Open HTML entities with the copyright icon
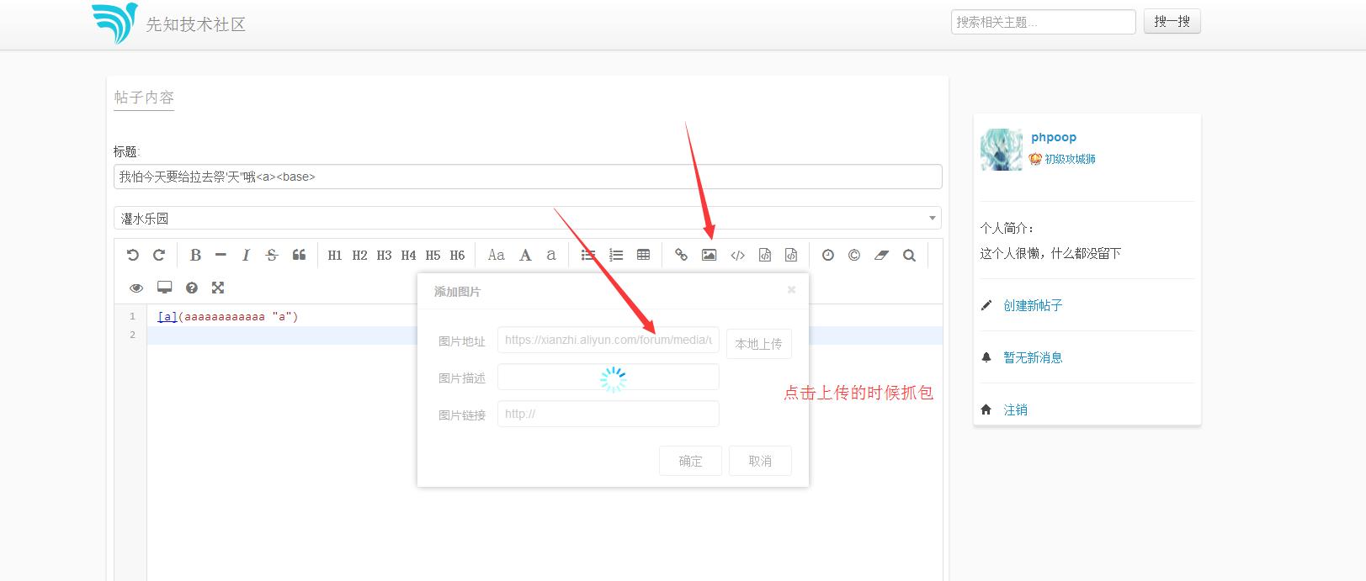This screenshot has height=581, width=1366. click(854, 255)
